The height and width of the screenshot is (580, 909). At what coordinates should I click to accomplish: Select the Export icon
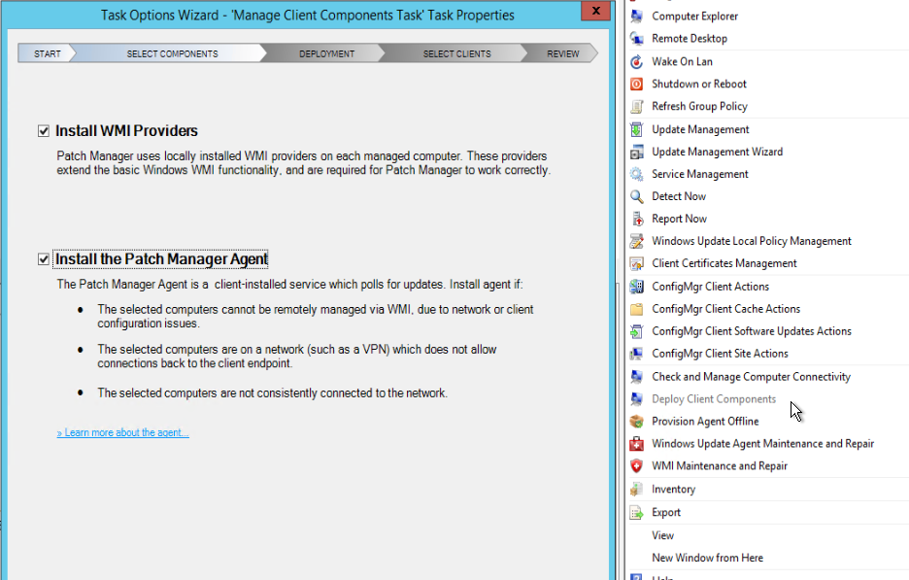click(x=637, y=512)
